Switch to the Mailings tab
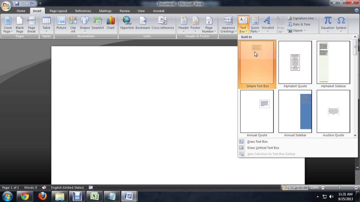Image resolution: width=360 pixels, height=202 pixels. click(105, 11)
